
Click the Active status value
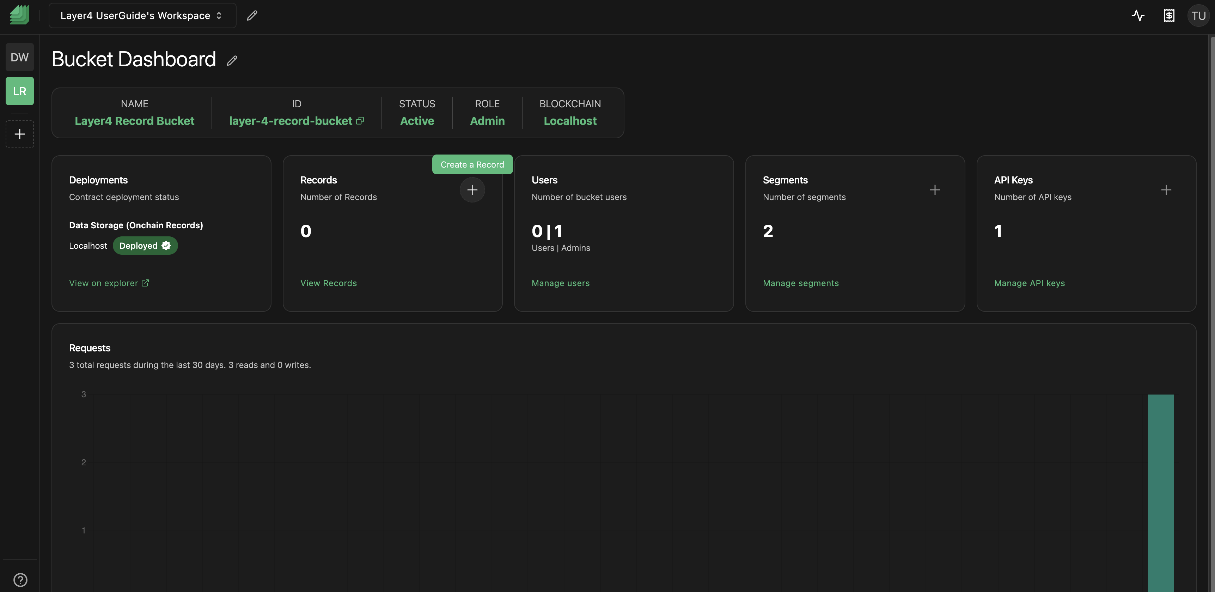pos(417,121)
